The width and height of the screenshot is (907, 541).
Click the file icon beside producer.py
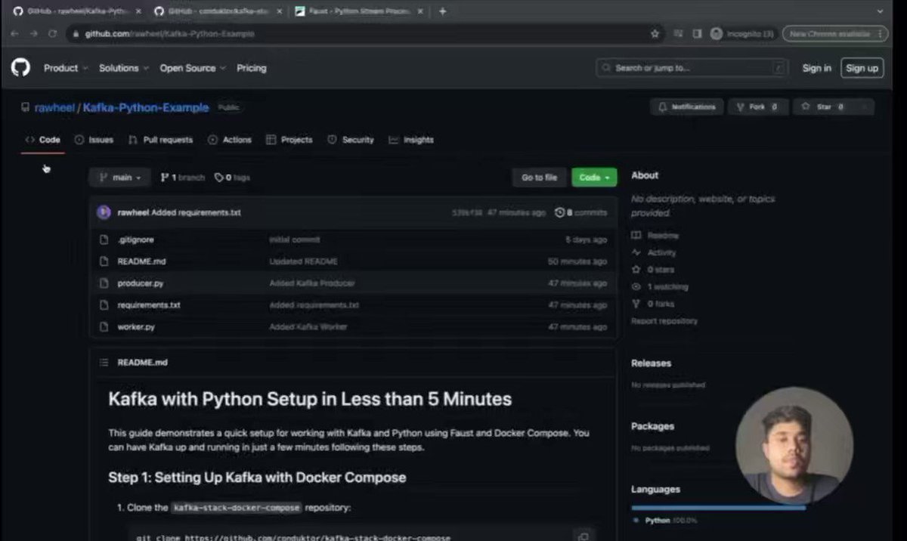104,283
